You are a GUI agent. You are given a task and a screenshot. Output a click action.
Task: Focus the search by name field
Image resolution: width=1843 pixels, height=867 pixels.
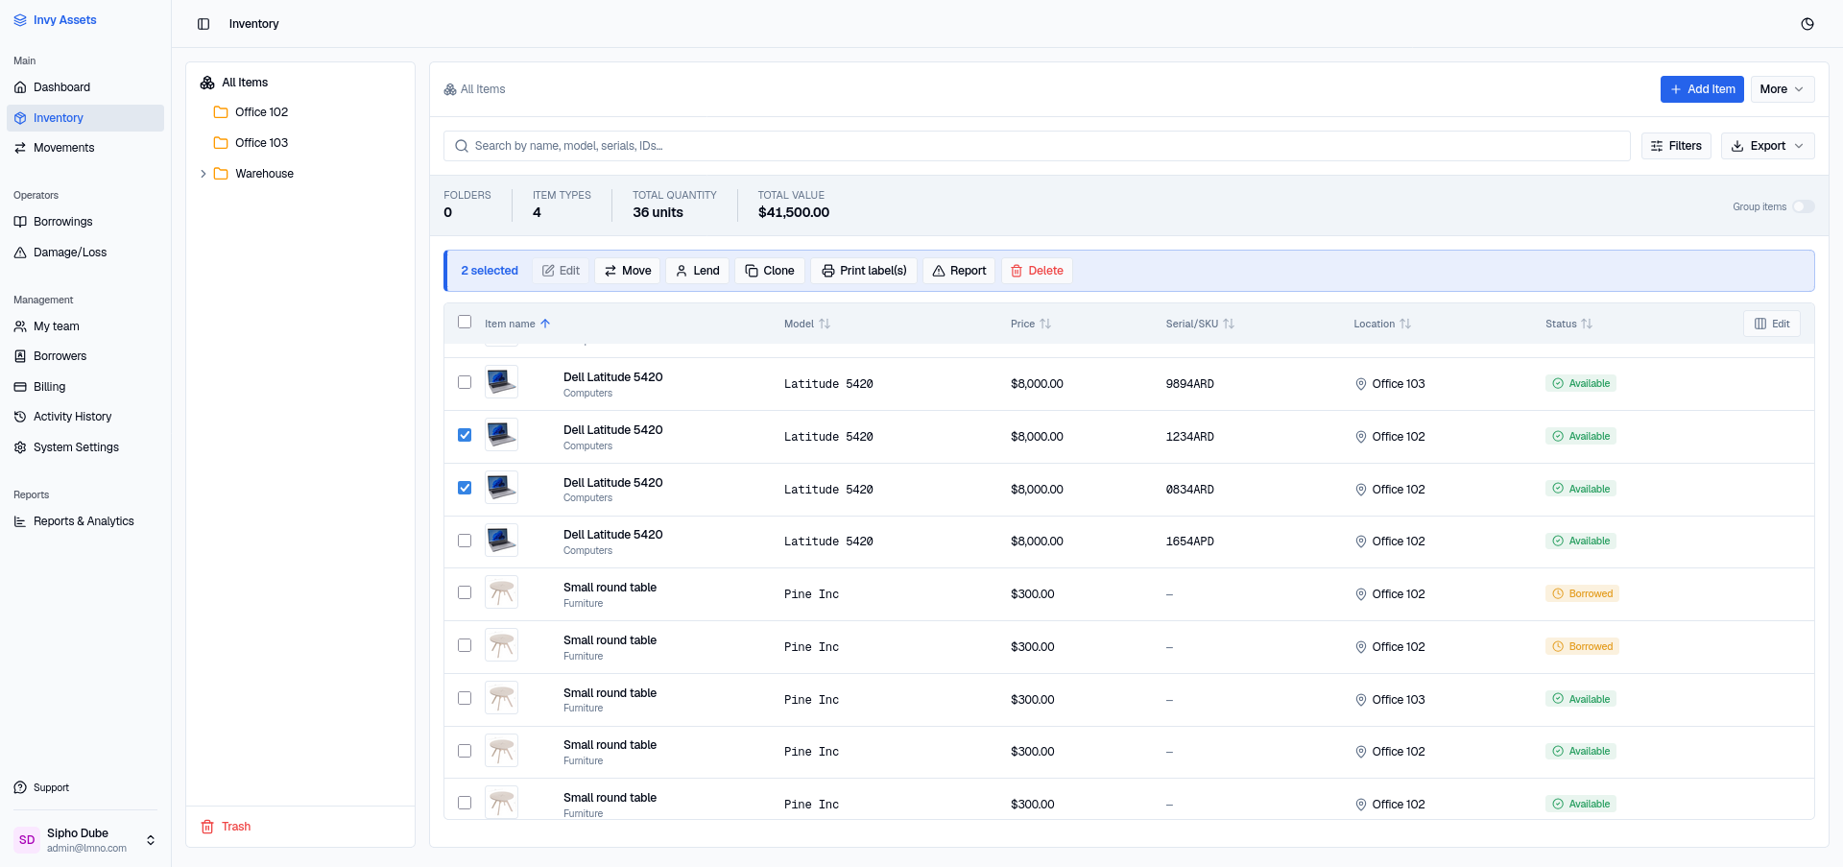[x=1037, y=146]
